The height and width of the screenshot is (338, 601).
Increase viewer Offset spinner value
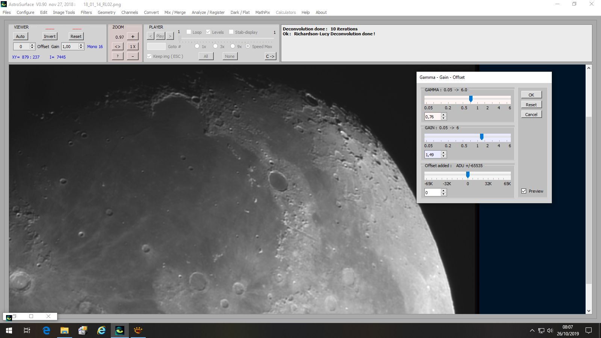32,45
